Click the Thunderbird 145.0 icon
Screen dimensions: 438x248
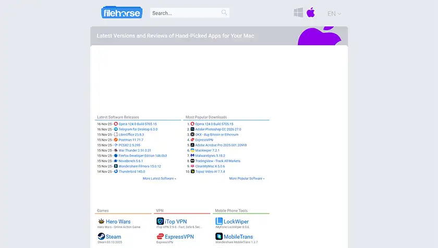point(116,171)
